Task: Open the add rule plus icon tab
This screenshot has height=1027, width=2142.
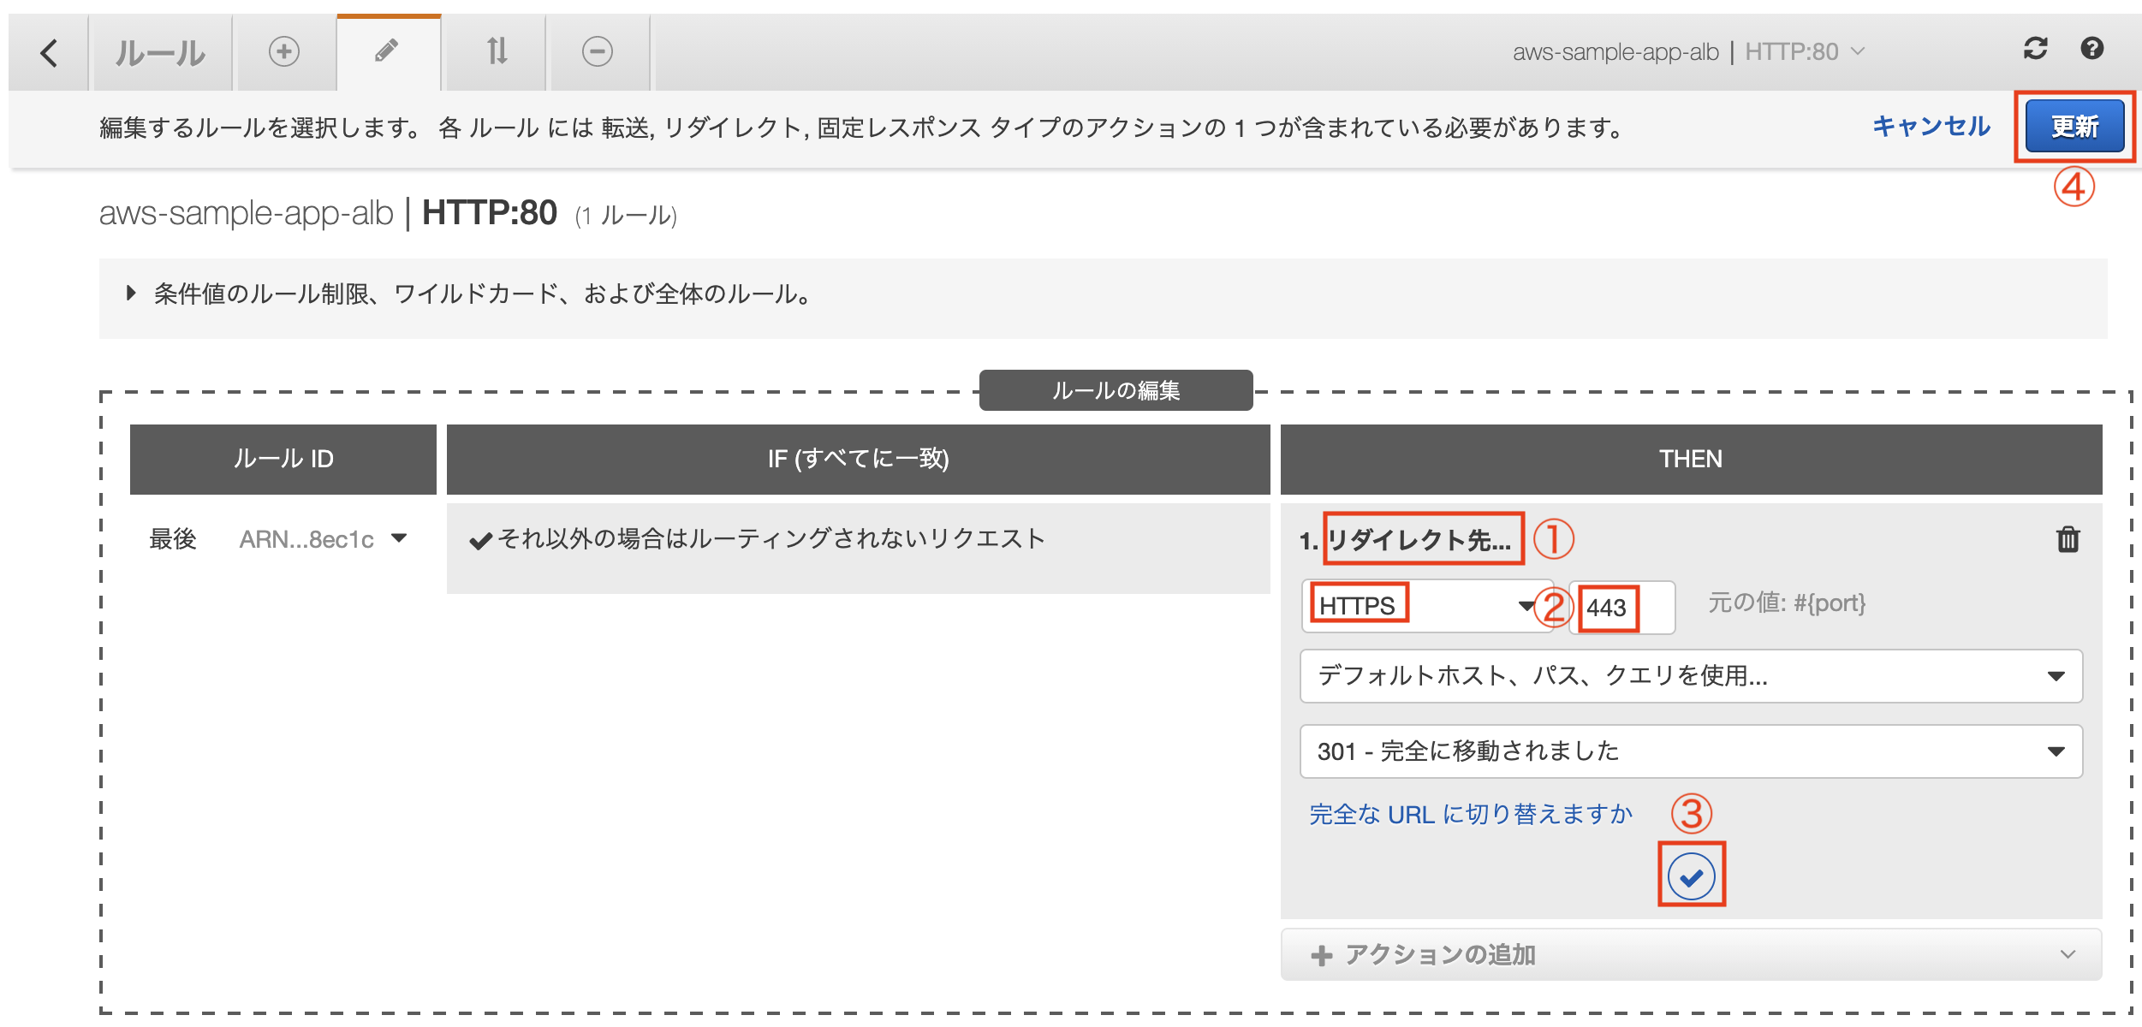Action: coord(284,51)
